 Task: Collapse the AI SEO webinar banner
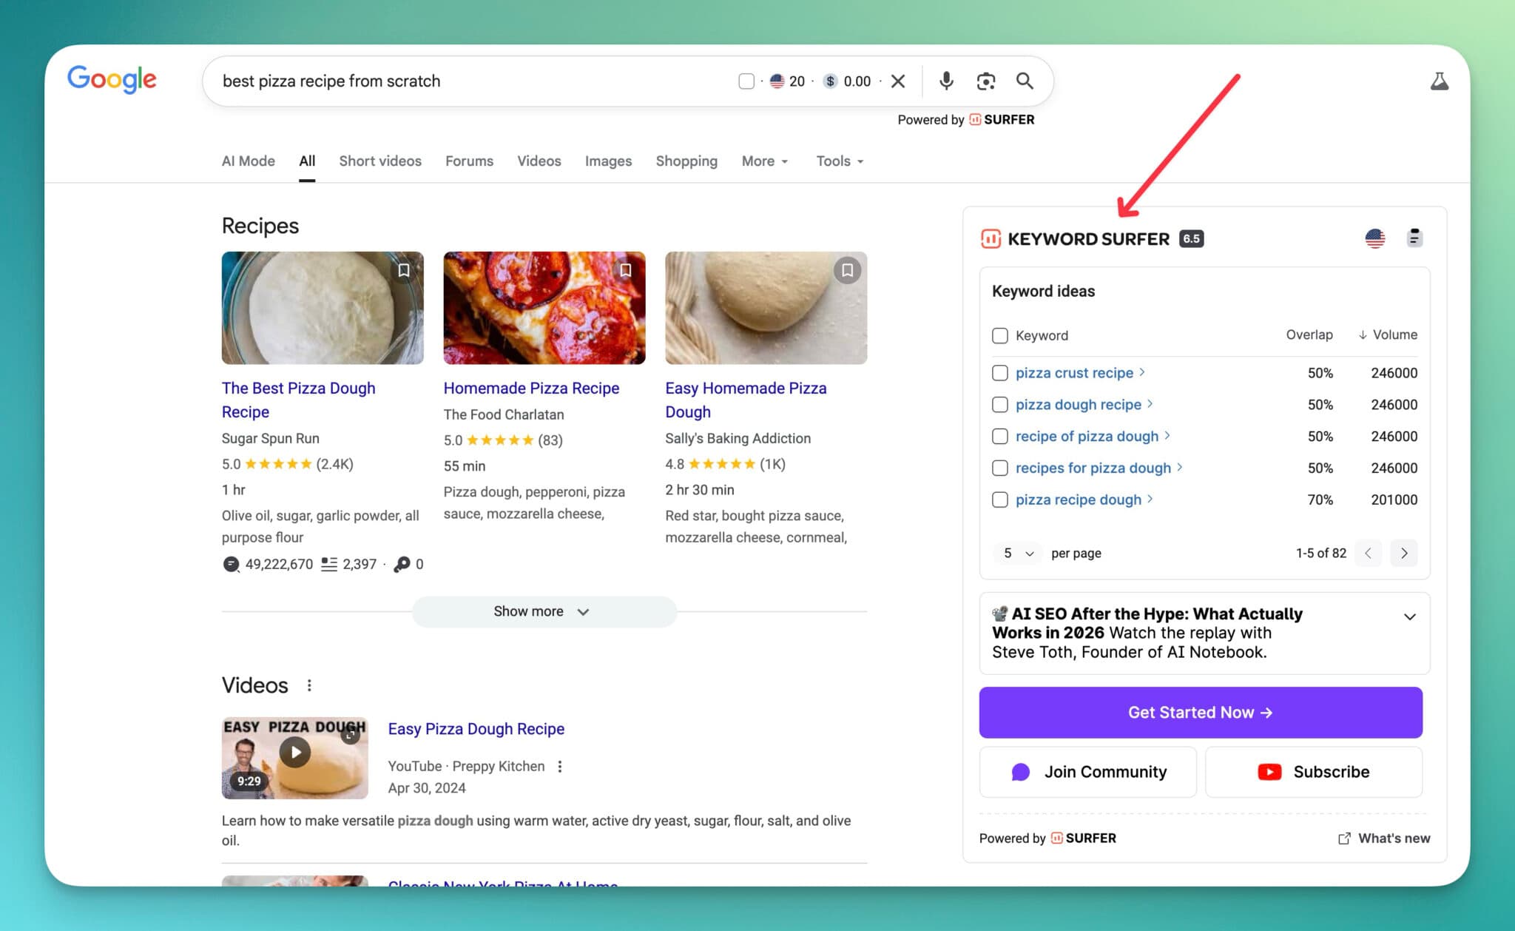point(1409,616)
